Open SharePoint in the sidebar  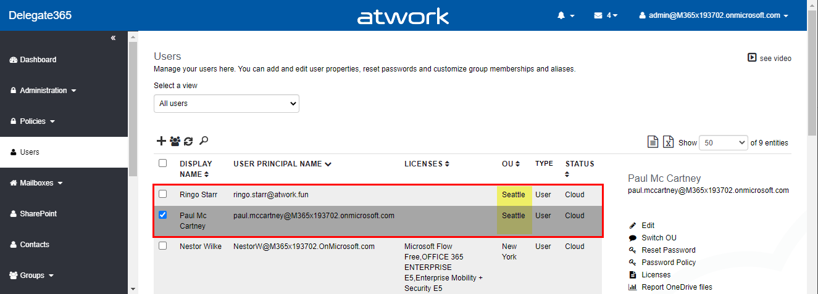[38, 214]
